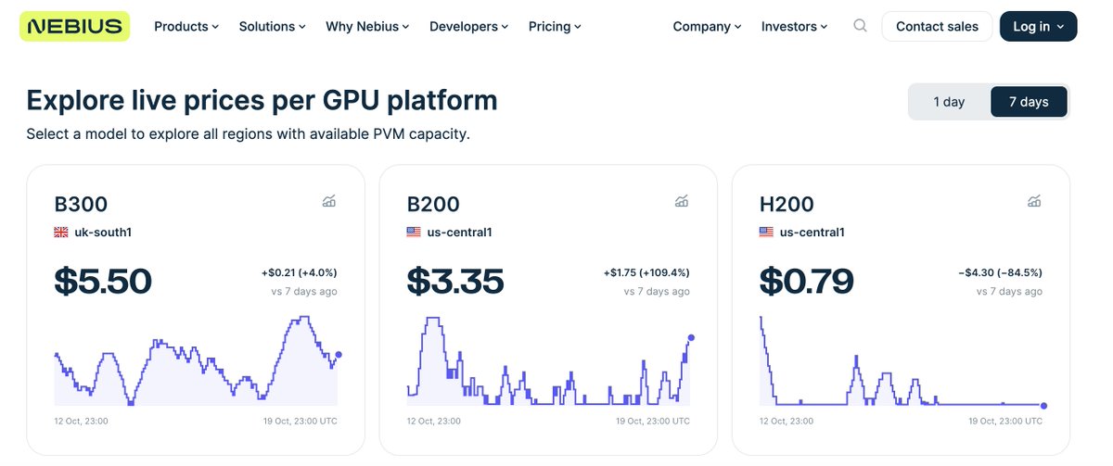Open the chart icon on B200 card
1113x466 pixels.
pyautogui.click(x=682, y=201)
